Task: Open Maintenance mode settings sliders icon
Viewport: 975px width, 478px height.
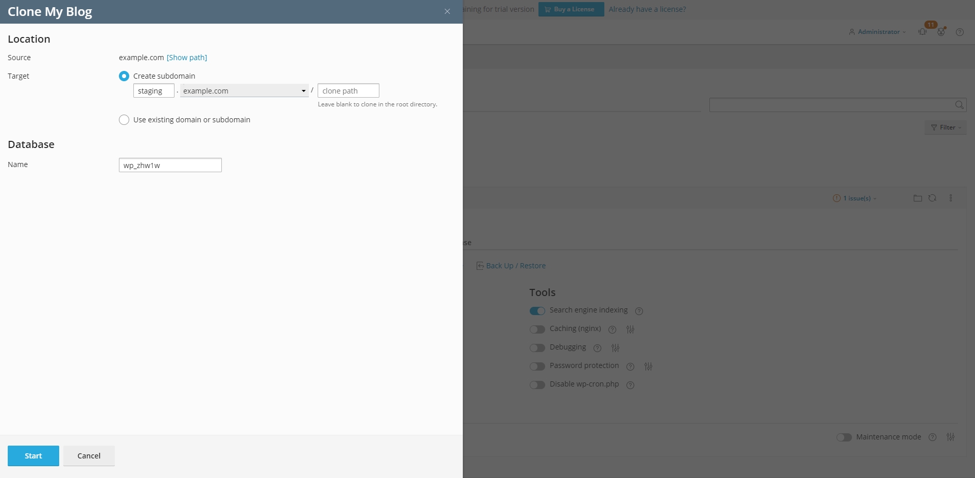Action: (x=950, y=437)
